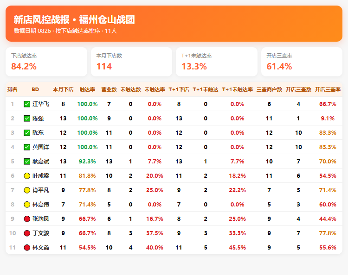Click 叶成梁's 触达率 value 81.8%
Image resolution: width=348 pixels, height=275 pixels.
coord(87,176)
